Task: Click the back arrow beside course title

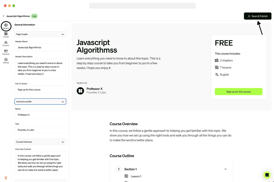Action: [x=3, y=16]
